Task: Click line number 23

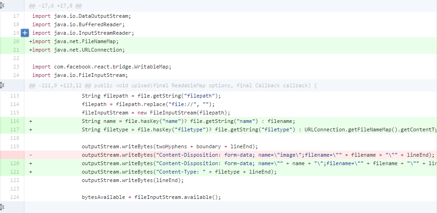Action: [16, 67]
